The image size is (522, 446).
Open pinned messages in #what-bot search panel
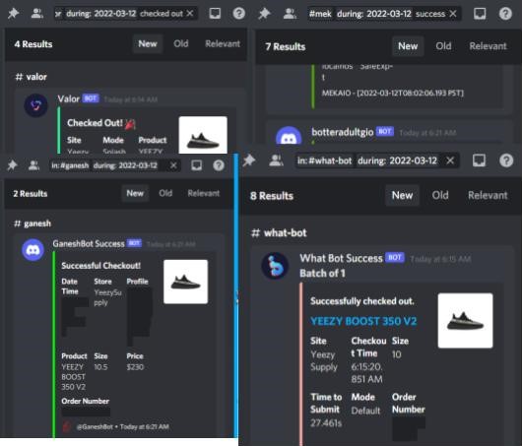pos(249,160)
